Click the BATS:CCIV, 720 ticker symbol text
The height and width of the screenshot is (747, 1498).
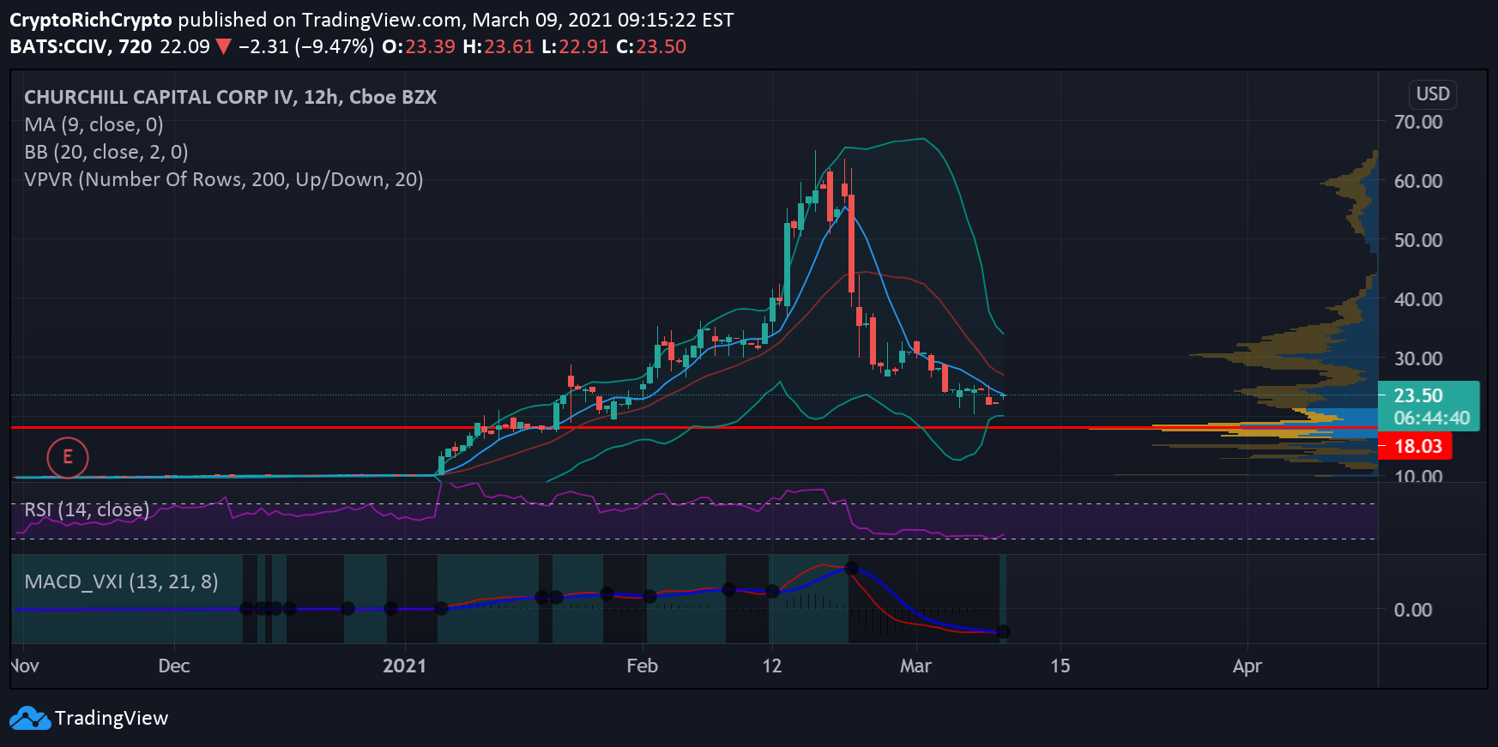[x=81, y=46]
